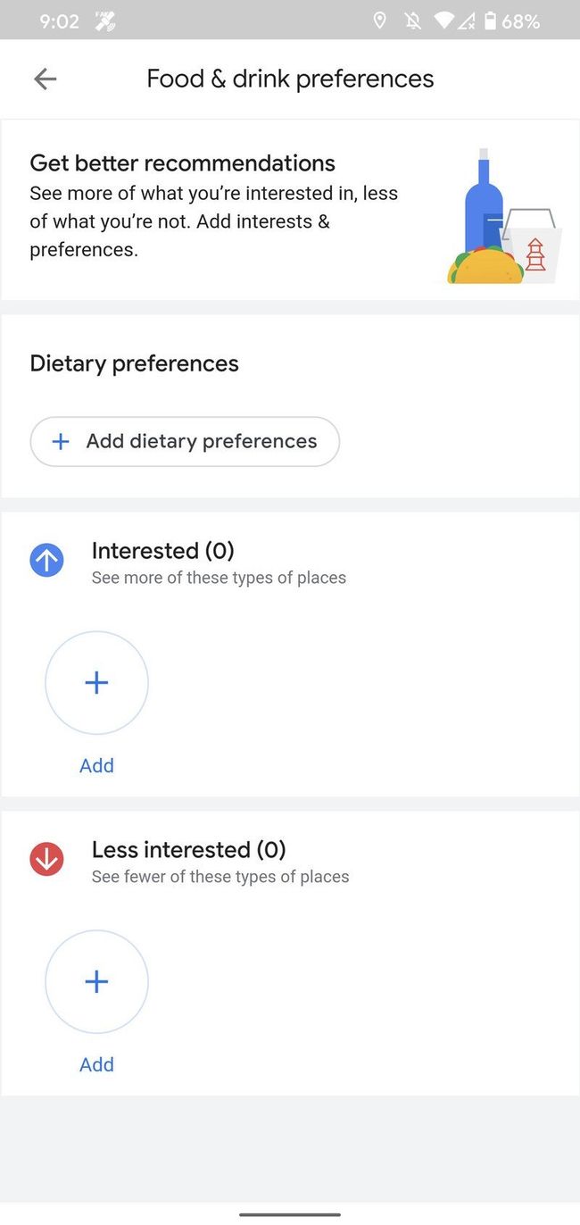580x1225 pixels.
Task: Click the plus icon inside Add dietary preferences
Action: (60, 441)
